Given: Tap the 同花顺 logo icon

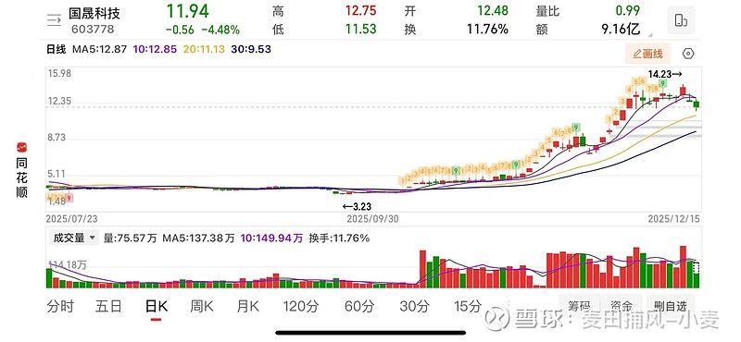Looking at the screenshot, I should [x=21, y=147].
